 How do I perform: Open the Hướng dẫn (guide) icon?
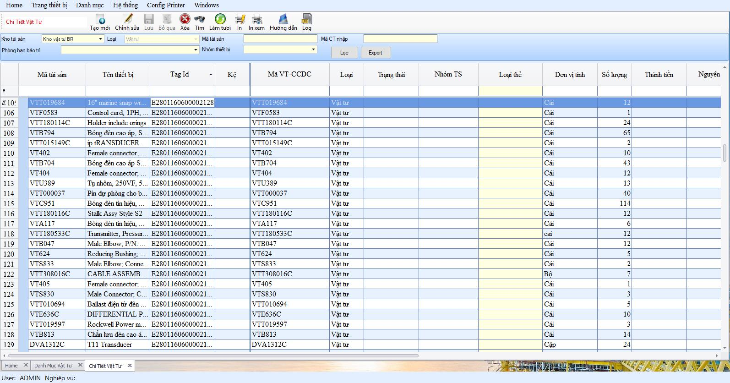point(283,19)
